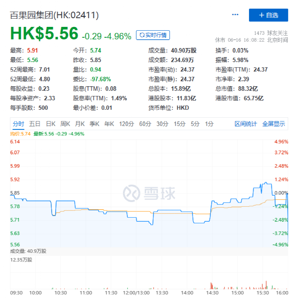
Task: Switch to the 60分 interval tab
Action: click(x=145, y=124)
